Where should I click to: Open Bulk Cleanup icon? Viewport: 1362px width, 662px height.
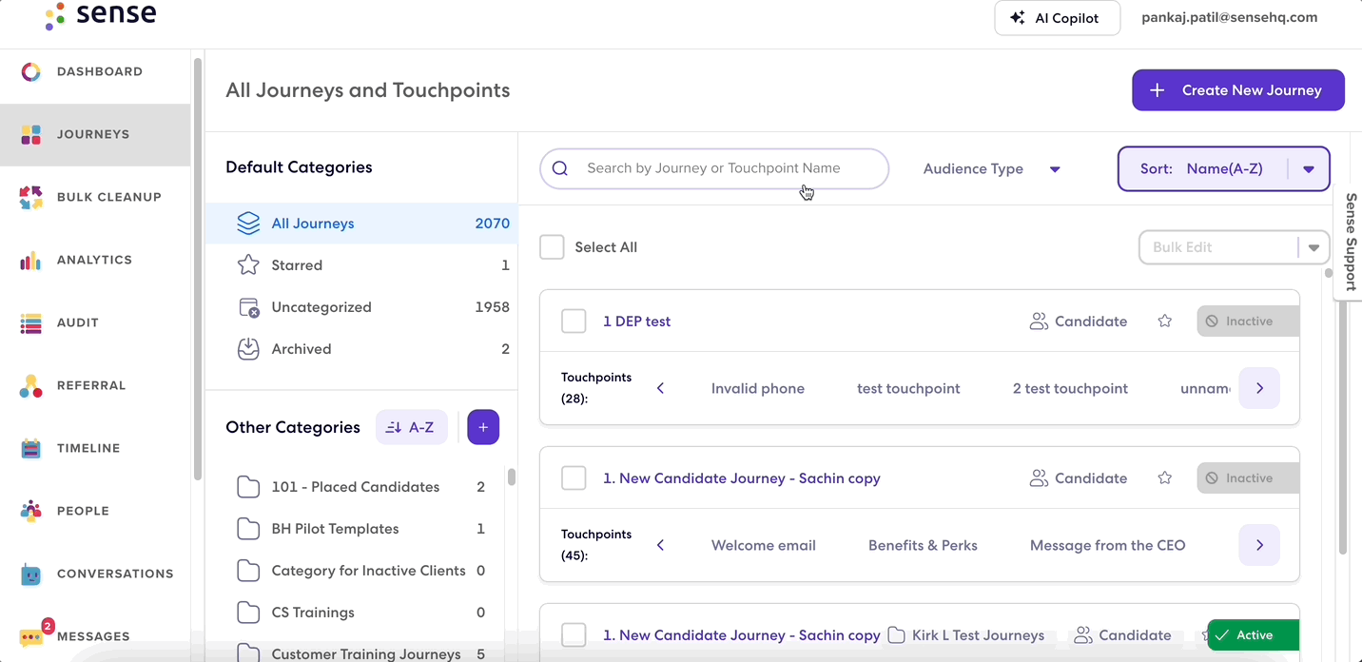31,197
